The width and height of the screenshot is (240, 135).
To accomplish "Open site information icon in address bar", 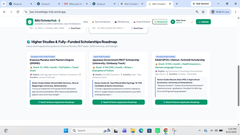I will pos(26,12).
